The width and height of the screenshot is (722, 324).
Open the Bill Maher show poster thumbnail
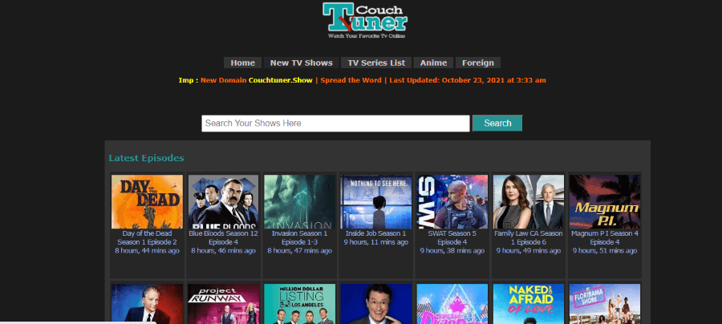pos(147,304)
